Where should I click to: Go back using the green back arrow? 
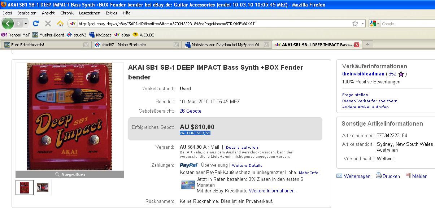tap(8, 23)
